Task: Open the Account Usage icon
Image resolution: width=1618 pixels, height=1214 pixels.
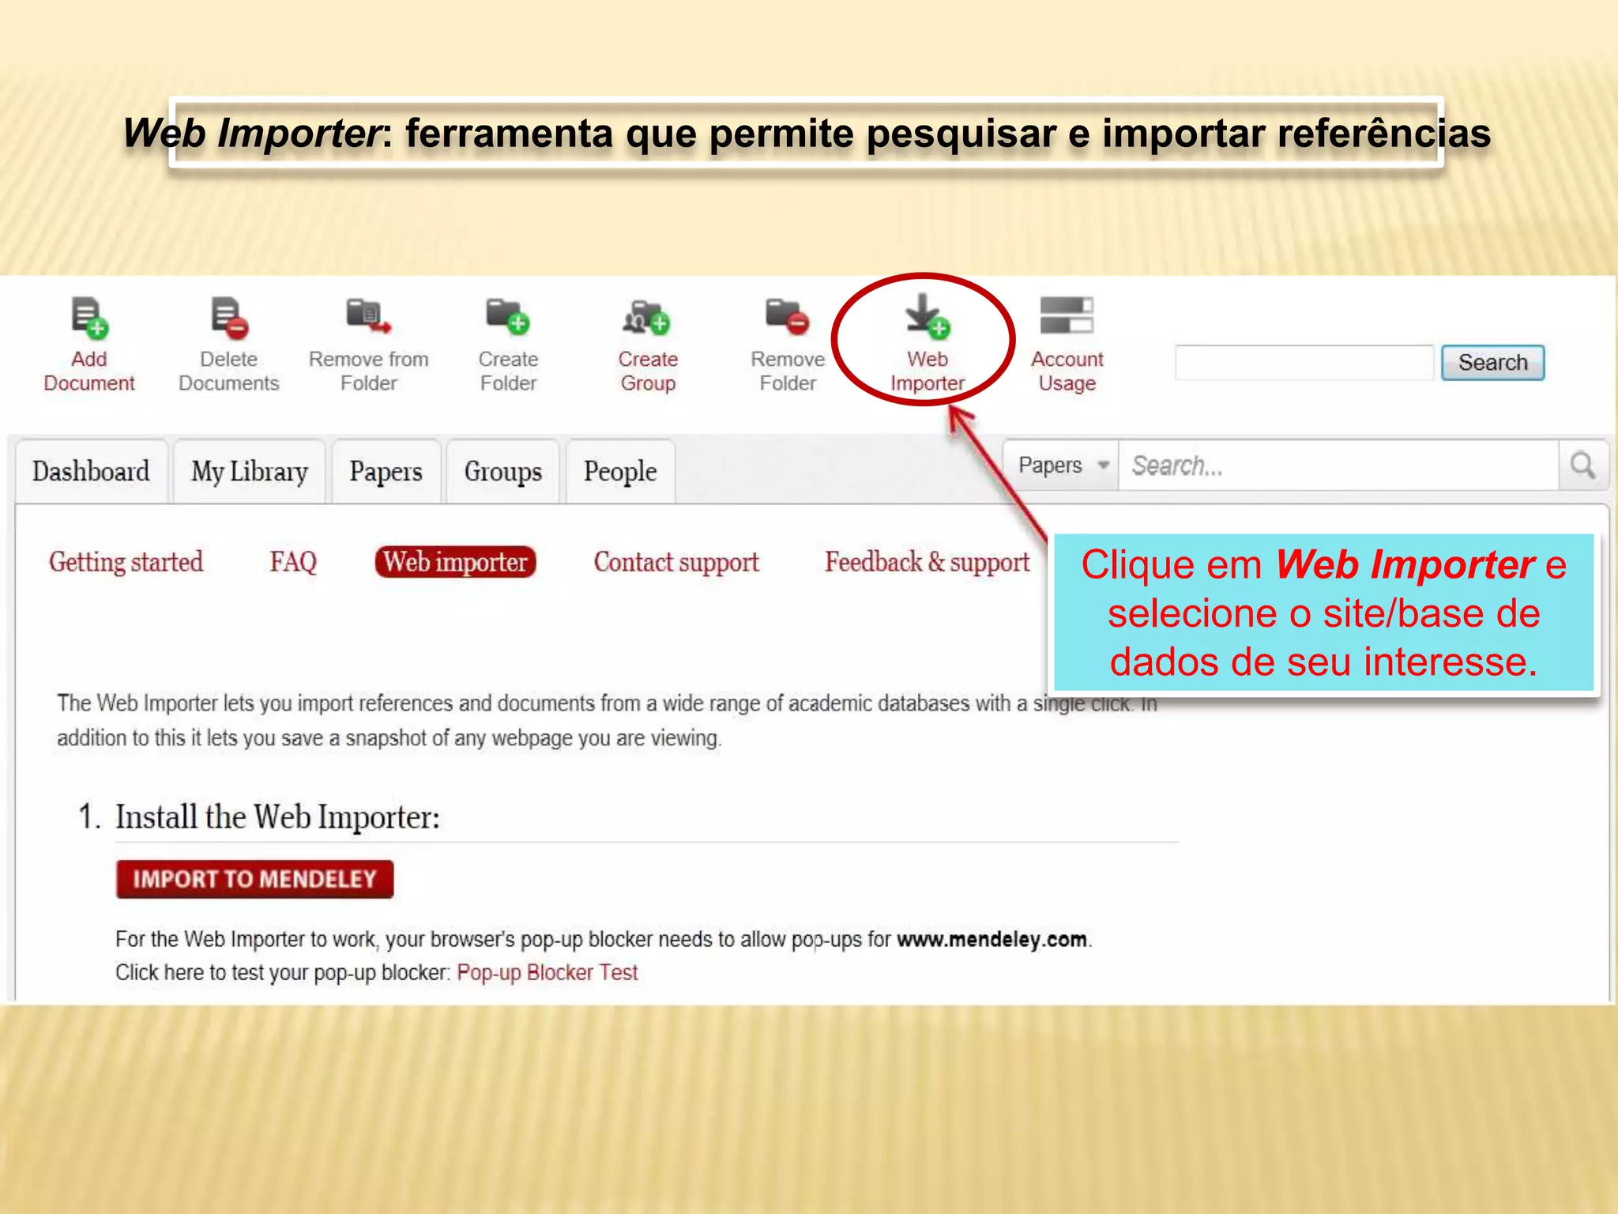Action: tap(1067, 315)
